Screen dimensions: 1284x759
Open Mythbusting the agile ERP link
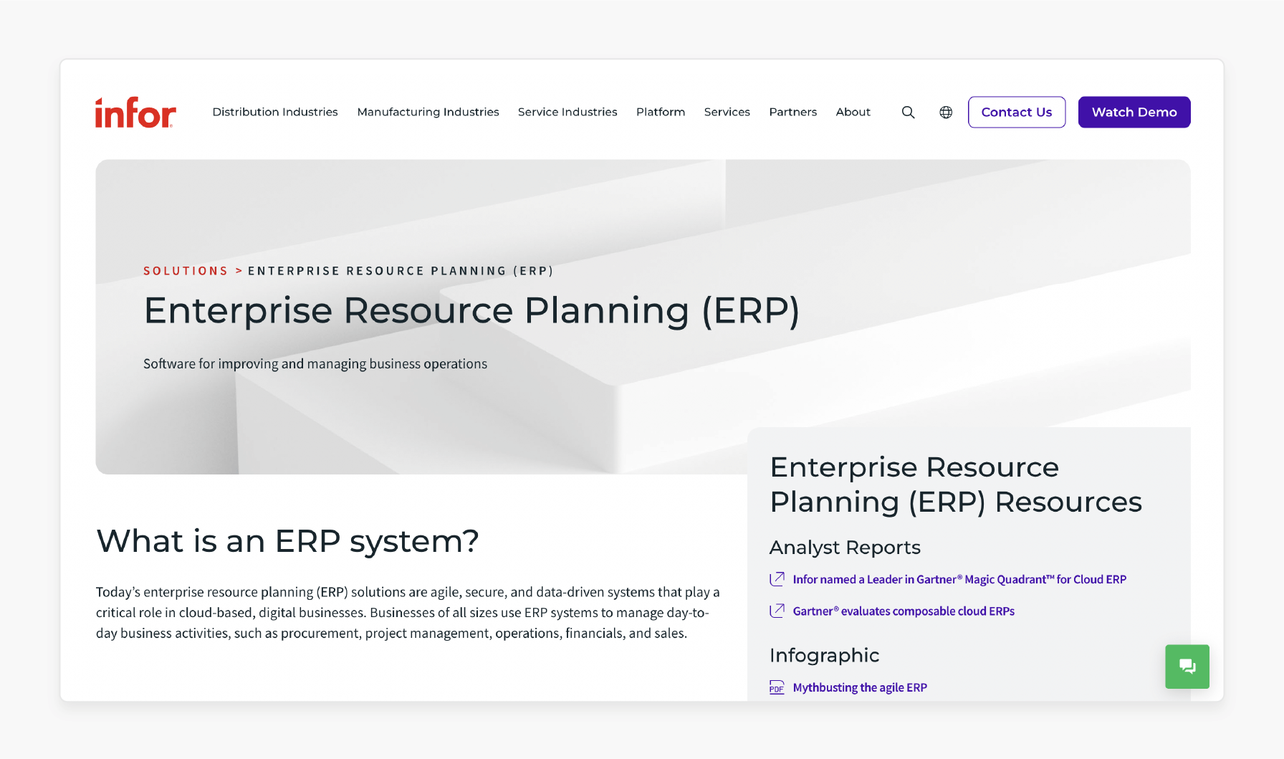[860, 687]
